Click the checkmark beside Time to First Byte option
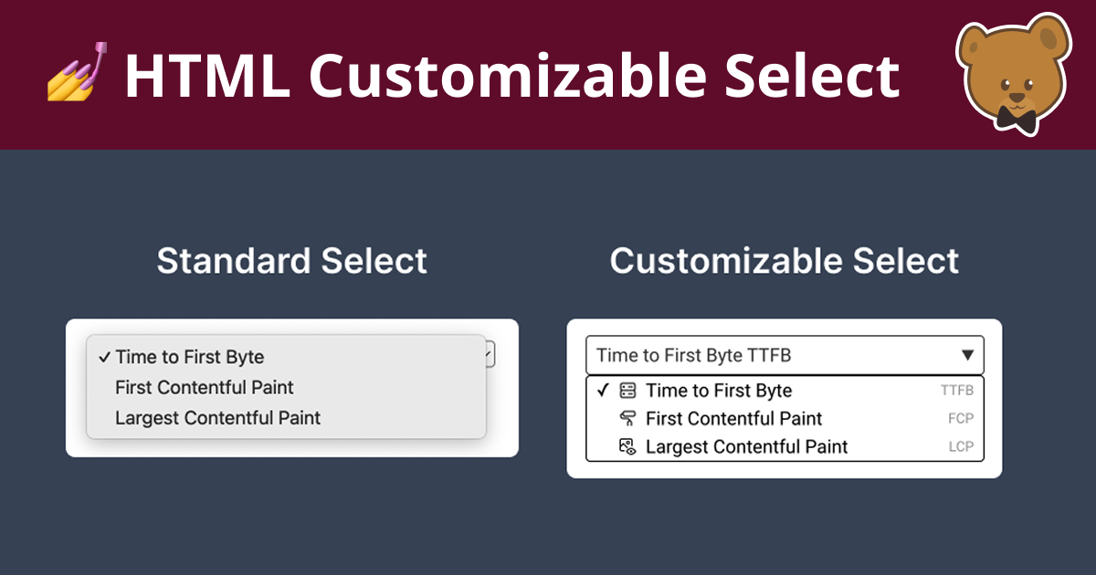Viewport: 1096px width, 575px height. click(602, 391)
